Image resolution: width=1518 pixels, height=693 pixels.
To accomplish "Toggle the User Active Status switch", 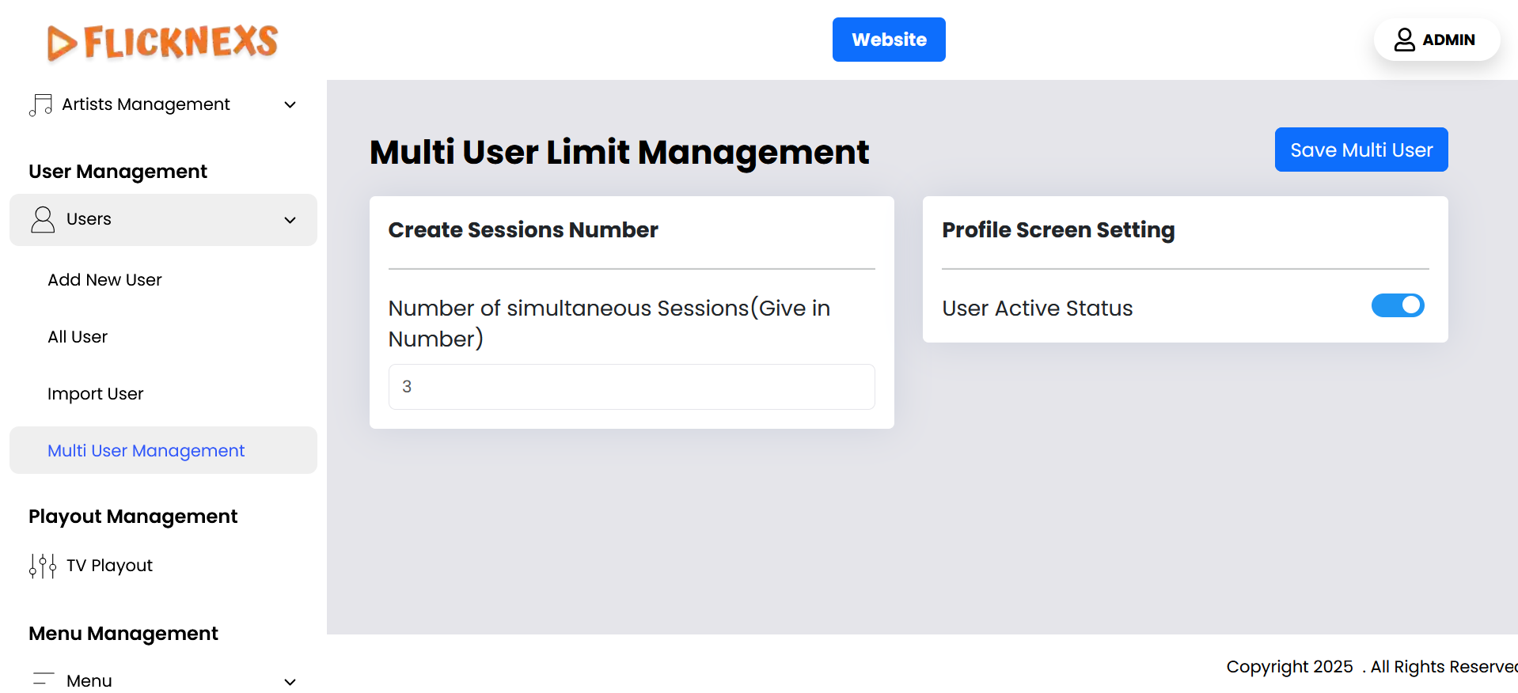I will point(1397,305).
